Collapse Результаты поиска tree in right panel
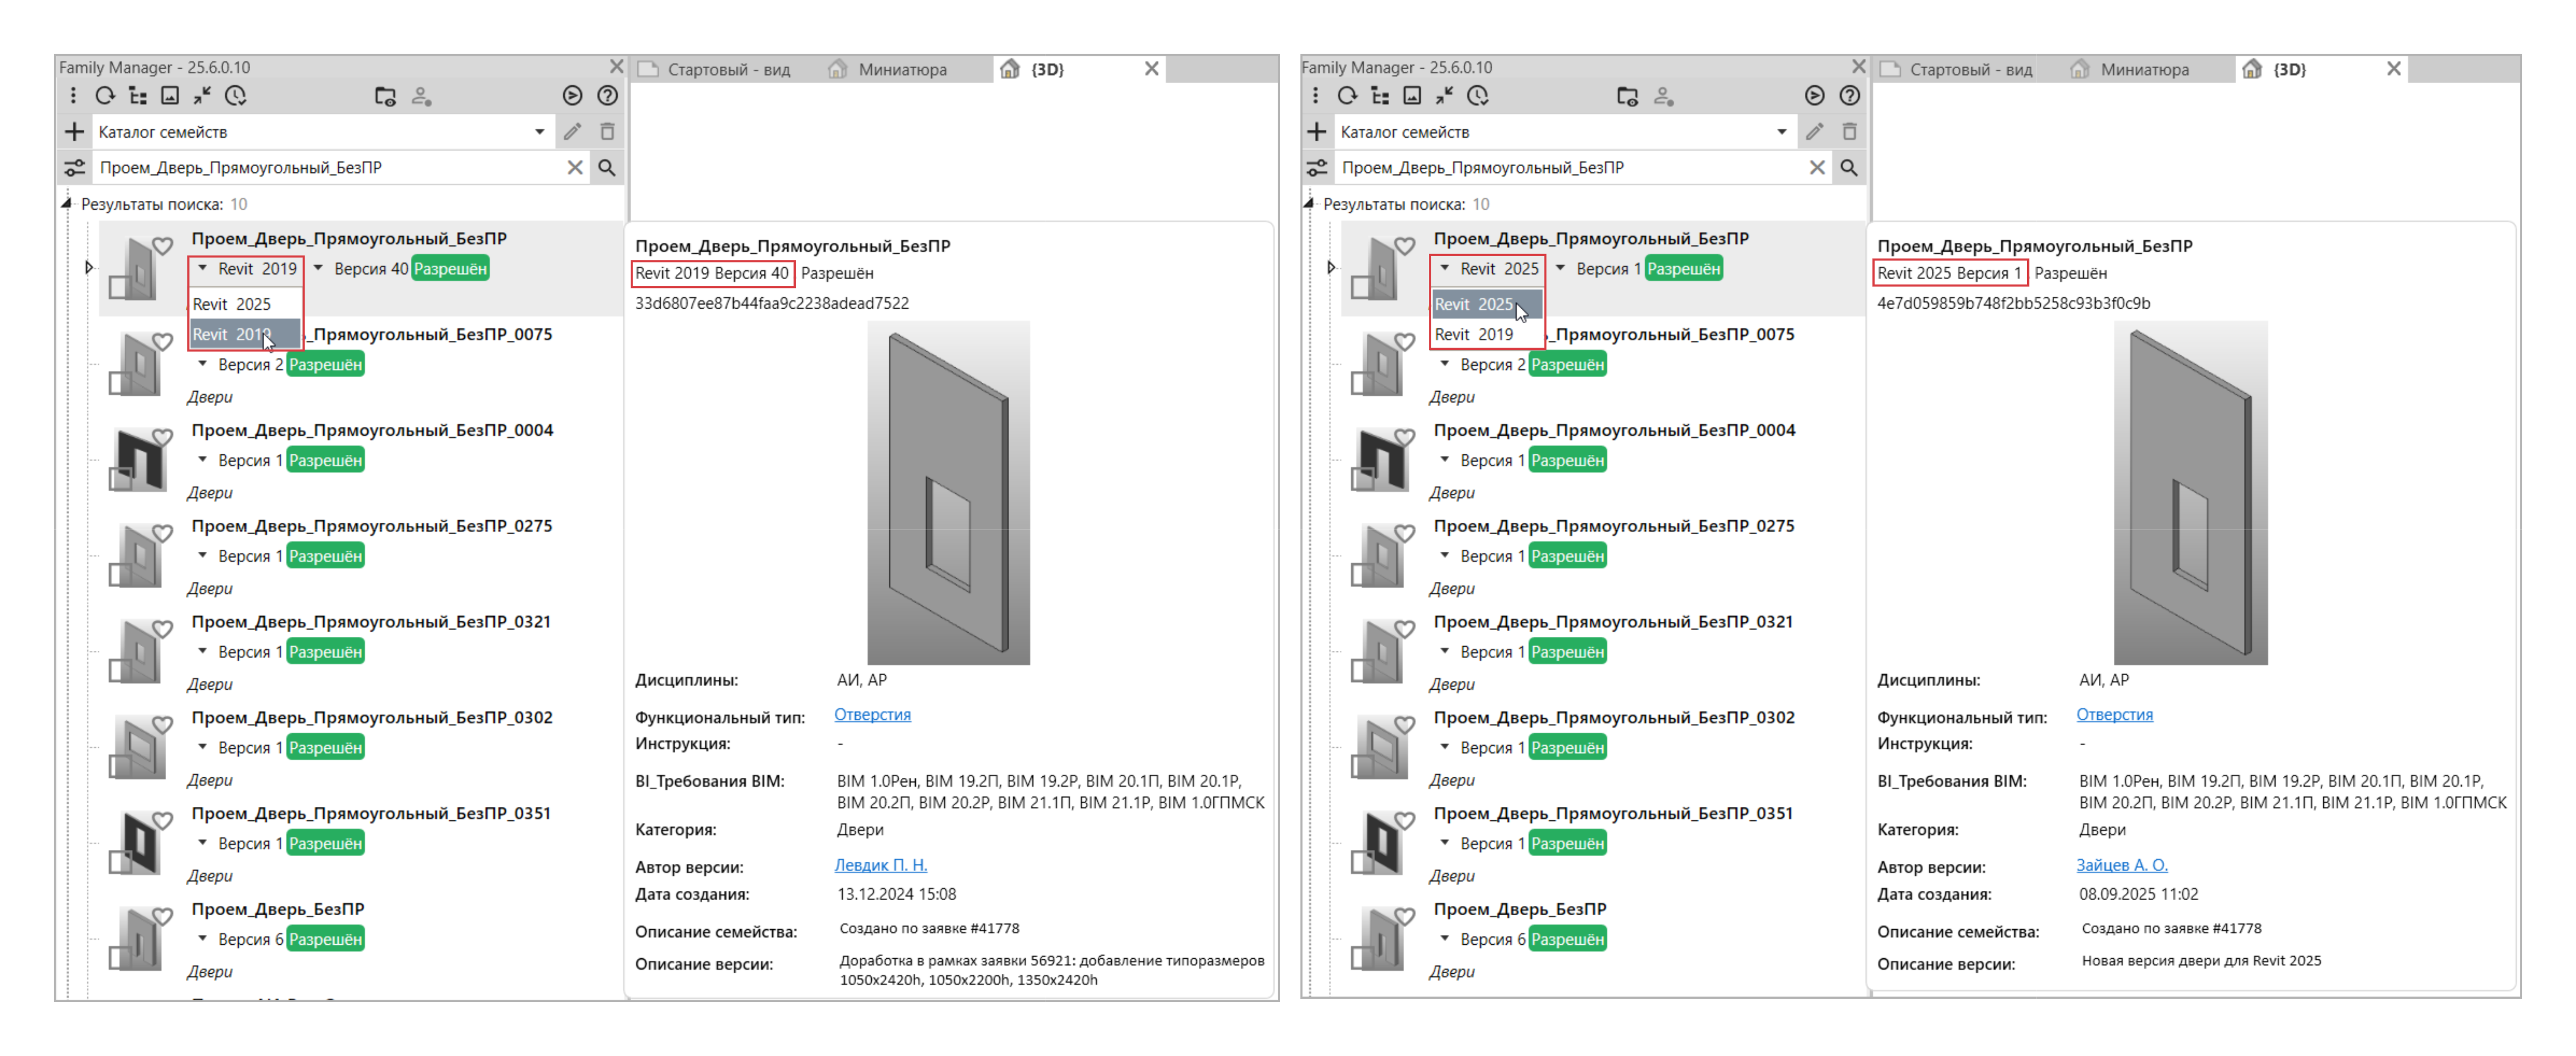 click(x=1309, y=204)
